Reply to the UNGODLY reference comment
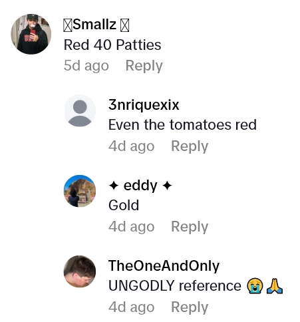This screenshot has height=322, width=300. (x=190, y=307)
